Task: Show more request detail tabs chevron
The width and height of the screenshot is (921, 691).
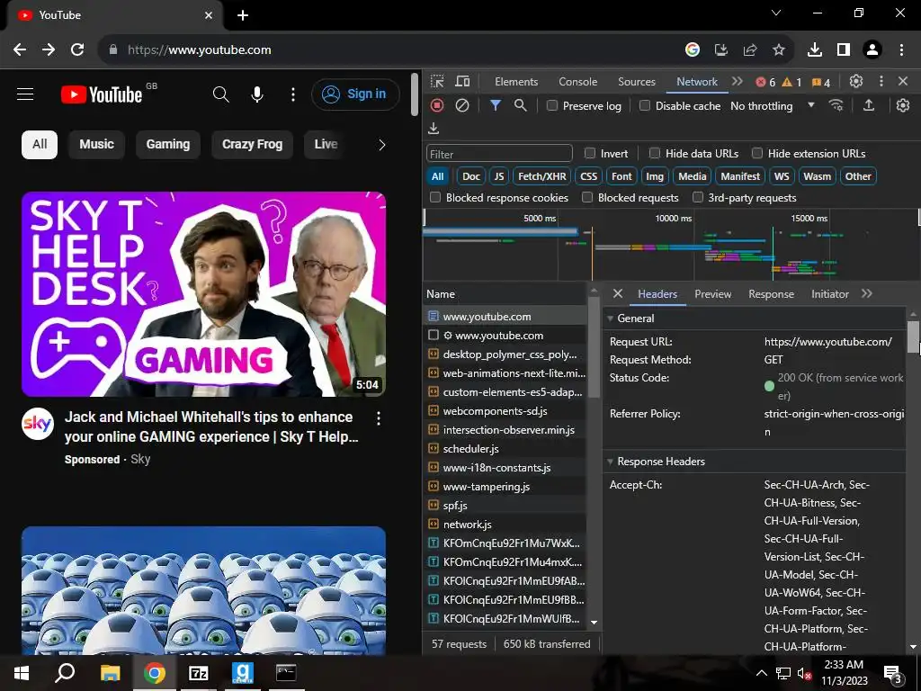Action: pyautogui.click(x=867, y=293)
